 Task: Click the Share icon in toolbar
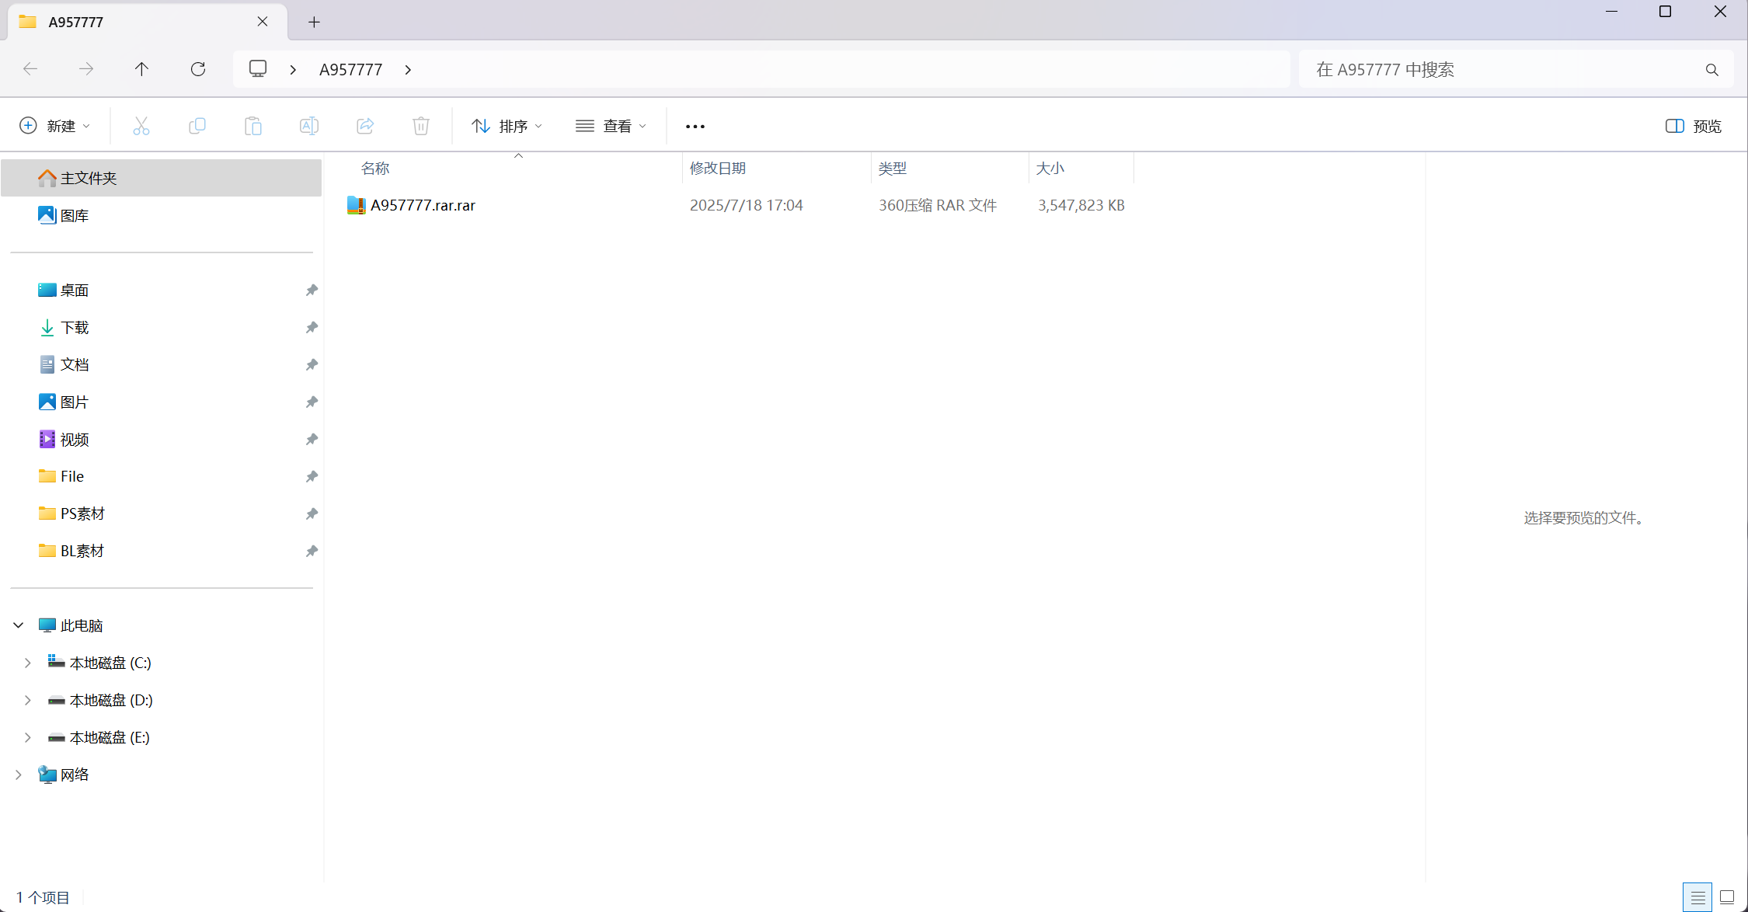coord(365,126)
